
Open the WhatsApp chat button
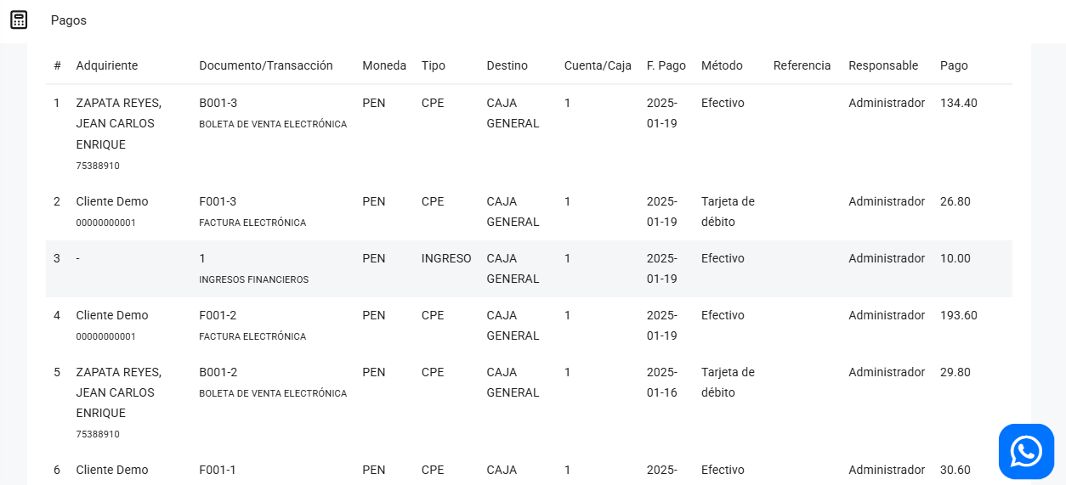click(x=1026, y=451)
